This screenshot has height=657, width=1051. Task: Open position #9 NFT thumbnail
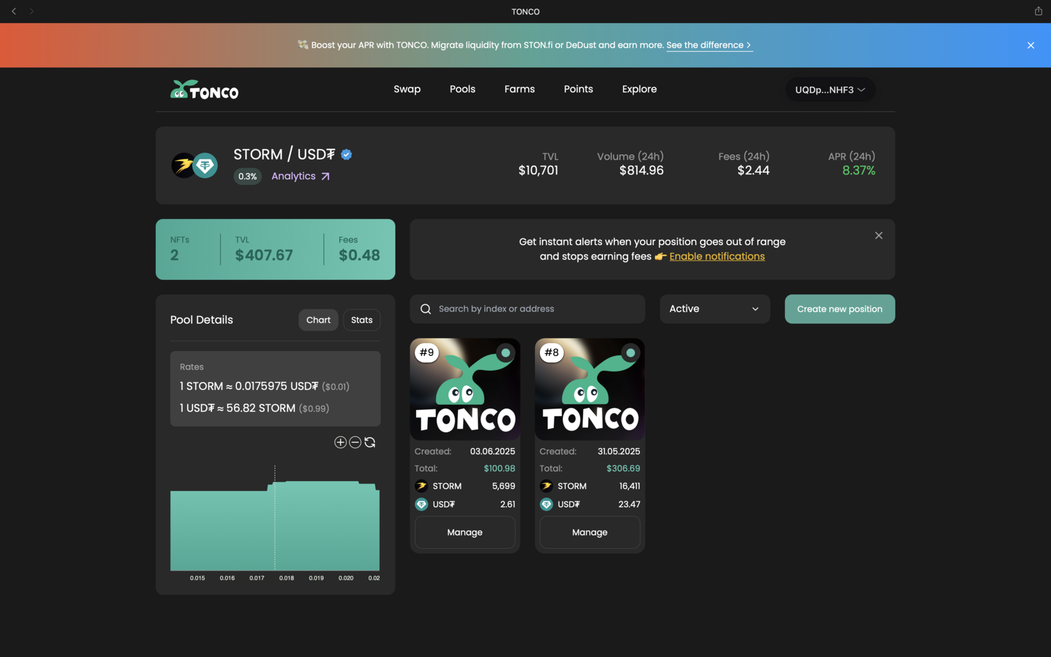[465, 389]
